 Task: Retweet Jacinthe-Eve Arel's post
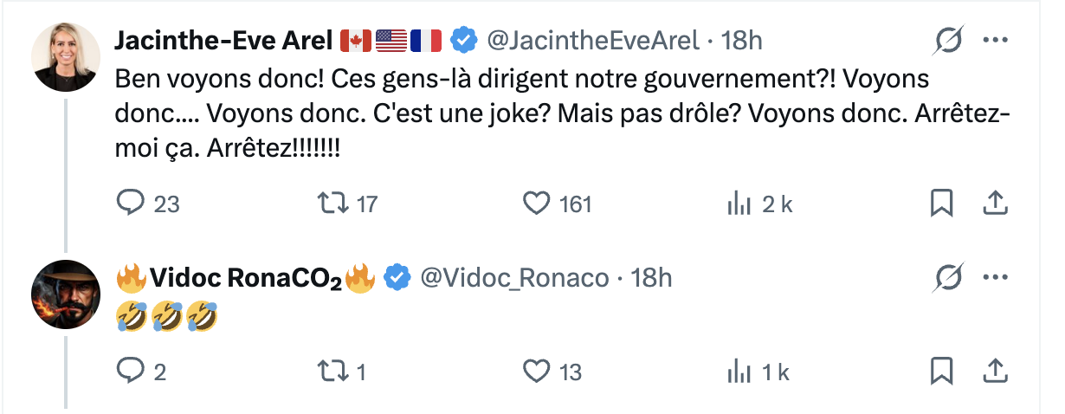pyautogui.click(x=332, y=204)
